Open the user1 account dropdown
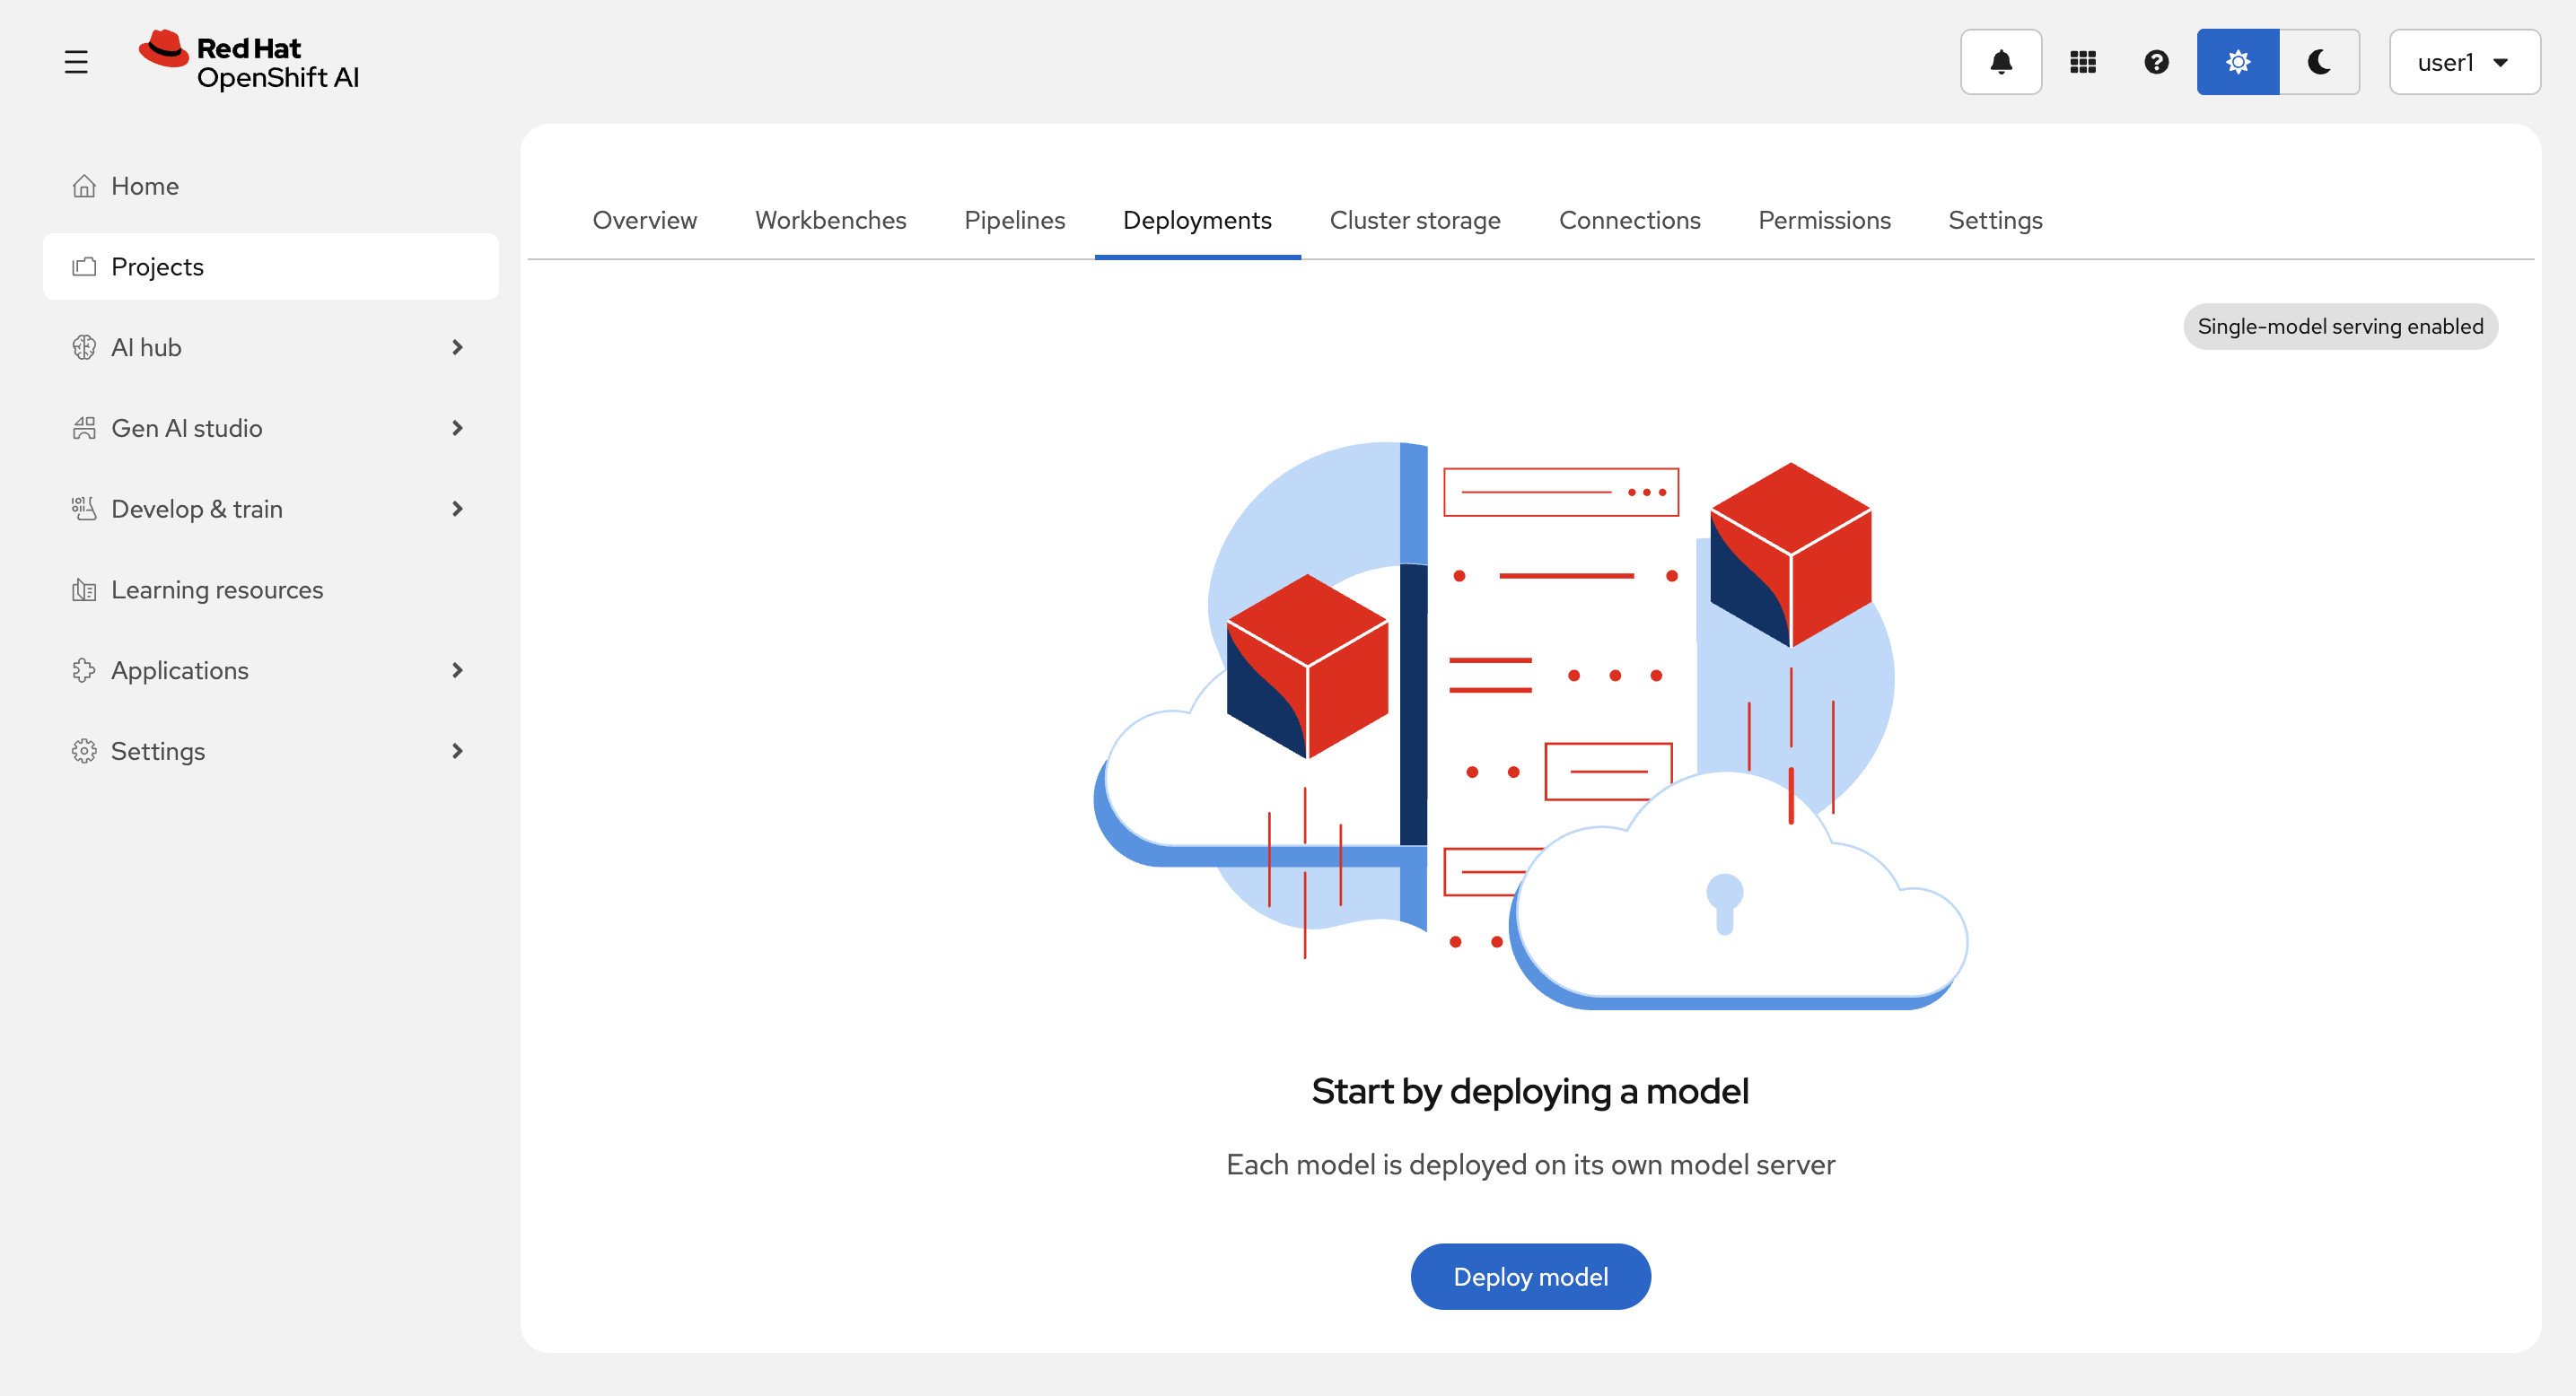 click(x=2463, y=62)
